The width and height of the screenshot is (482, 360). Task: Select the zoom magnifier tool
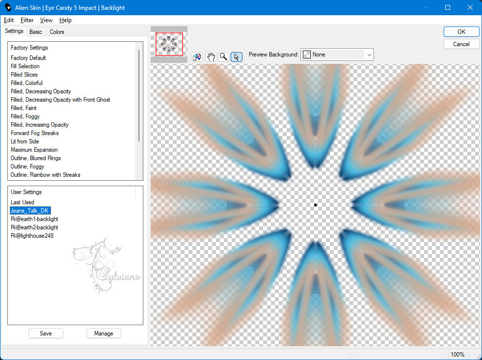[x=223, y=57]
